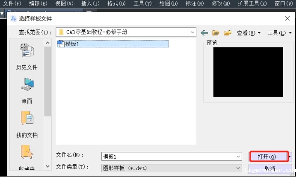296x177 pixels.
Task: Expand the 查找范围 folder location dropdown
Action: [192, 32]
